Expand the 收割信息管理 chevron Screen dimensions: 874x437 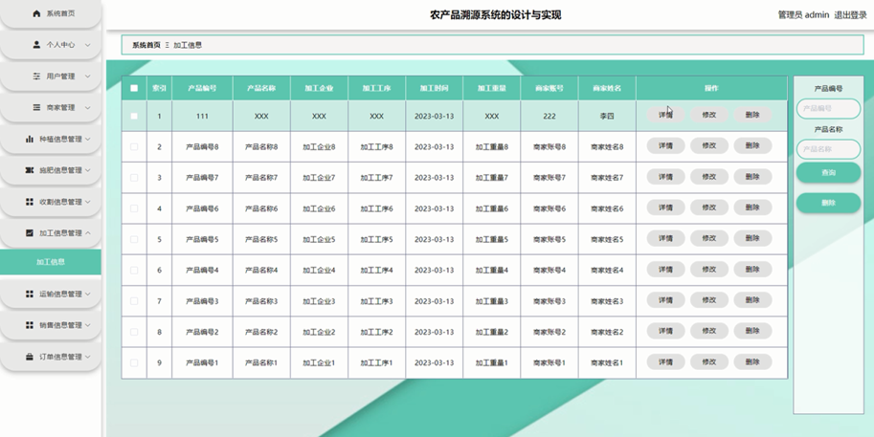click(x=87, y=202)
